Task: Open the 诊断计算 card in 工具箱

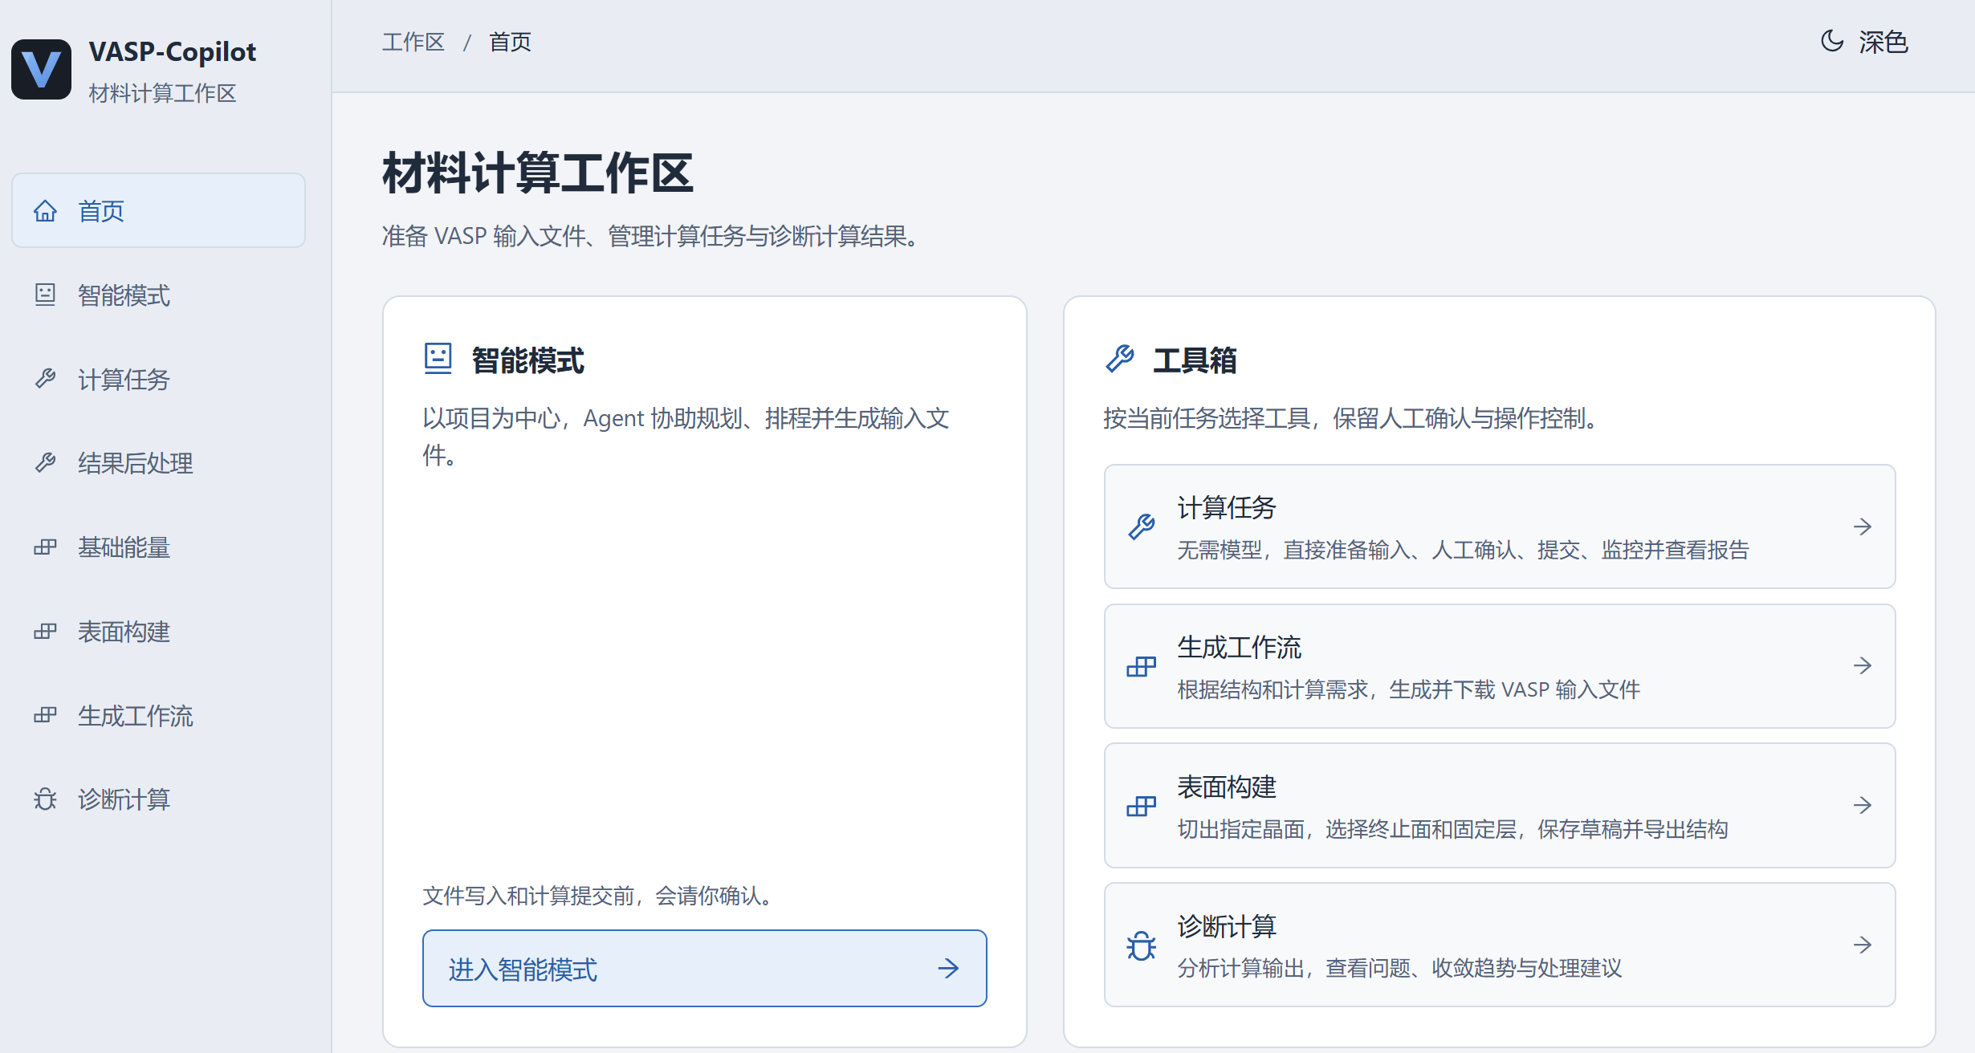Action: (1499, 945)
